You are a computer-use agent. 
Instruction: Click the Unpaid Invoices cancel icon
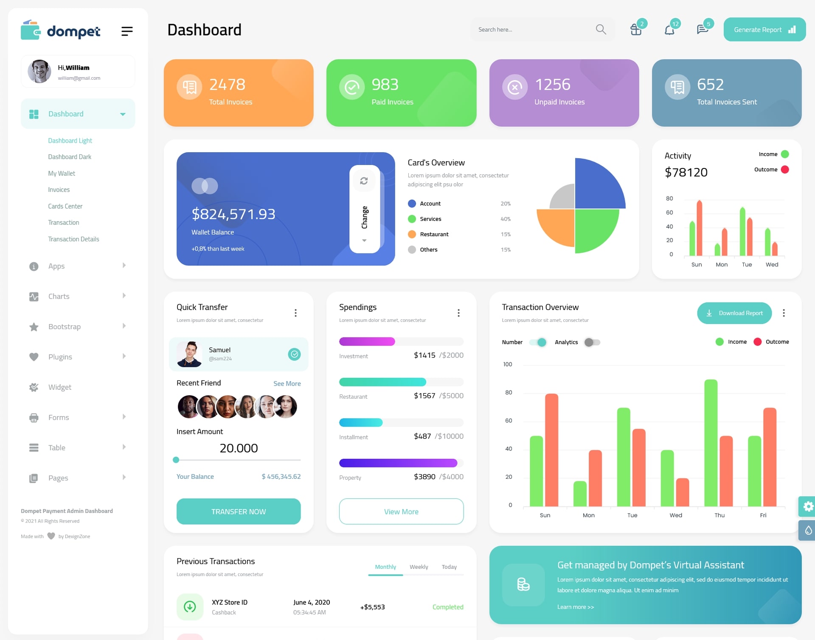pyautogui.click(x=514, y=87)
